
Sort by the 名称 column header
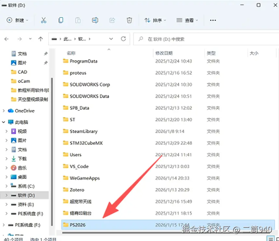point(71,53)
